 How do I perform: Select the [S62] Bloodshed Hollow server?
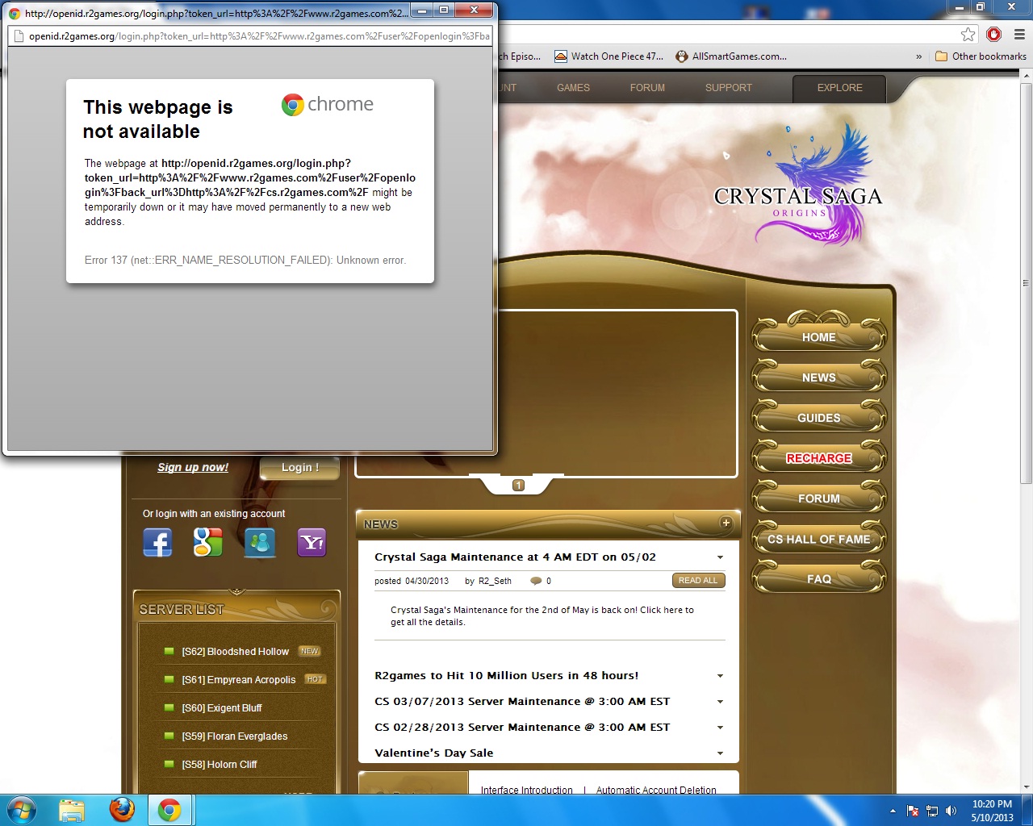[x=235, y=652]
